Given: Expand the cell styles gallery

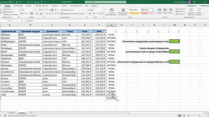Looking at the screenshot, I should (153, 14).
